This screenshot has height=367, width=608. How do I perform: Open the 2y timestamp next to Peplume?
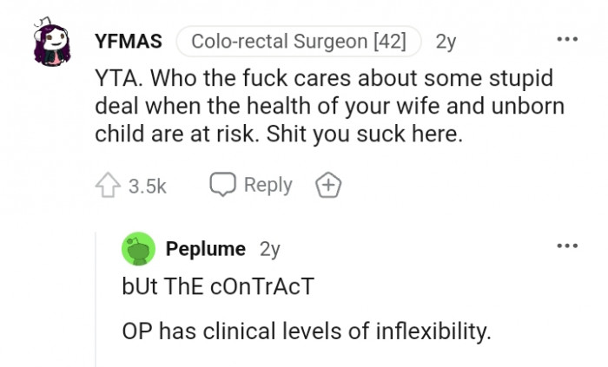[x=270, y=249]
